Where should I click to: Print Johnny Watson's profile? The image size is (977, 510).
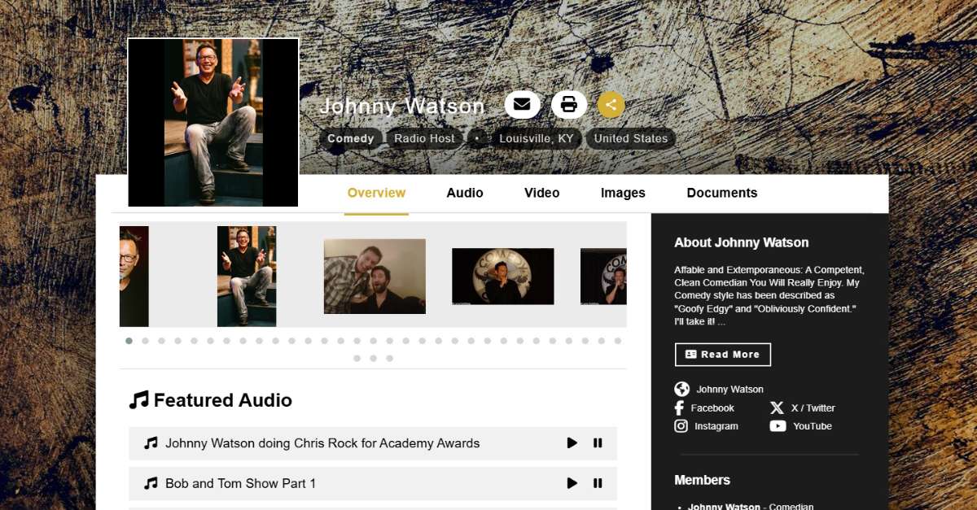pos(567,104)
